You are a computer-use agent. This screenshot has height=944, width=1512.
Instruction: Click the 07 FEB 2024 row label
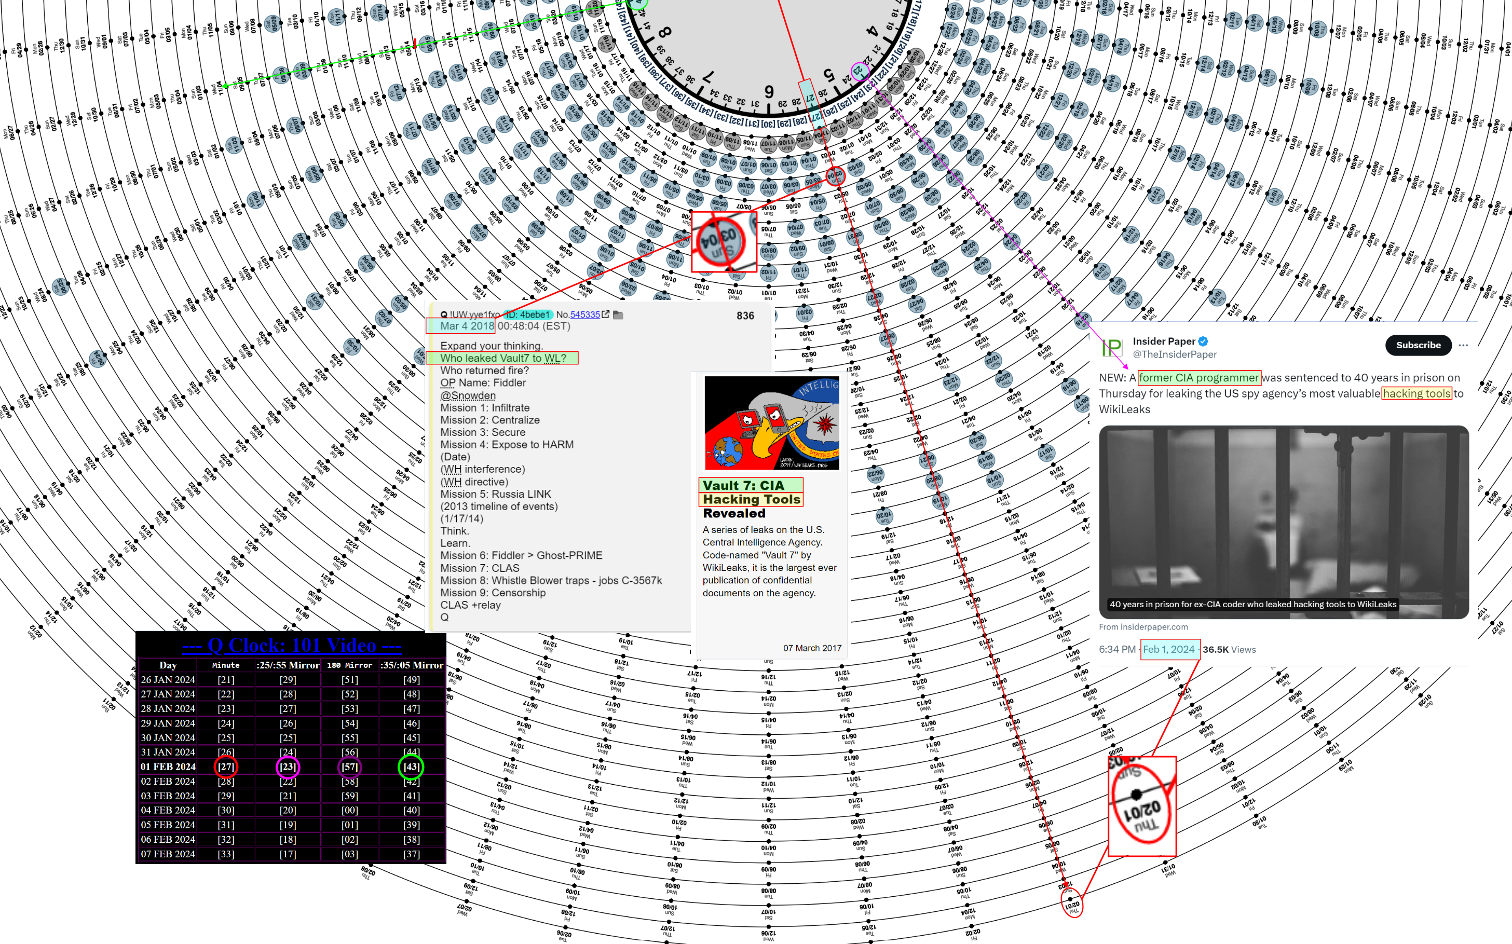[168, 854]
